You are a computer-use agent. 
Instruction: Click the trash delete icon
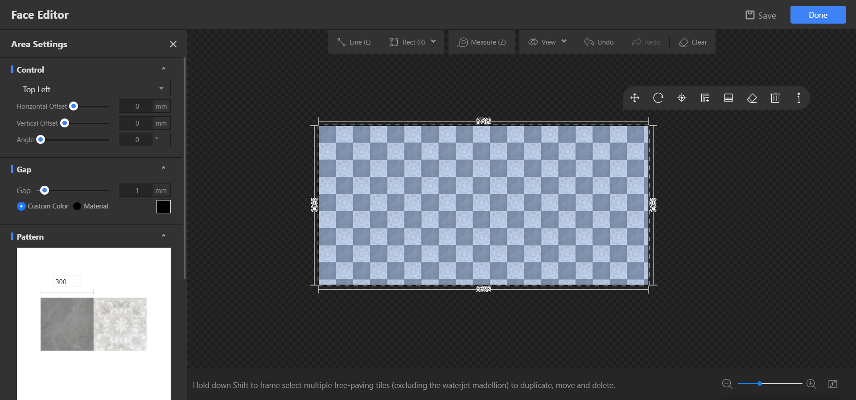[775, 98]
